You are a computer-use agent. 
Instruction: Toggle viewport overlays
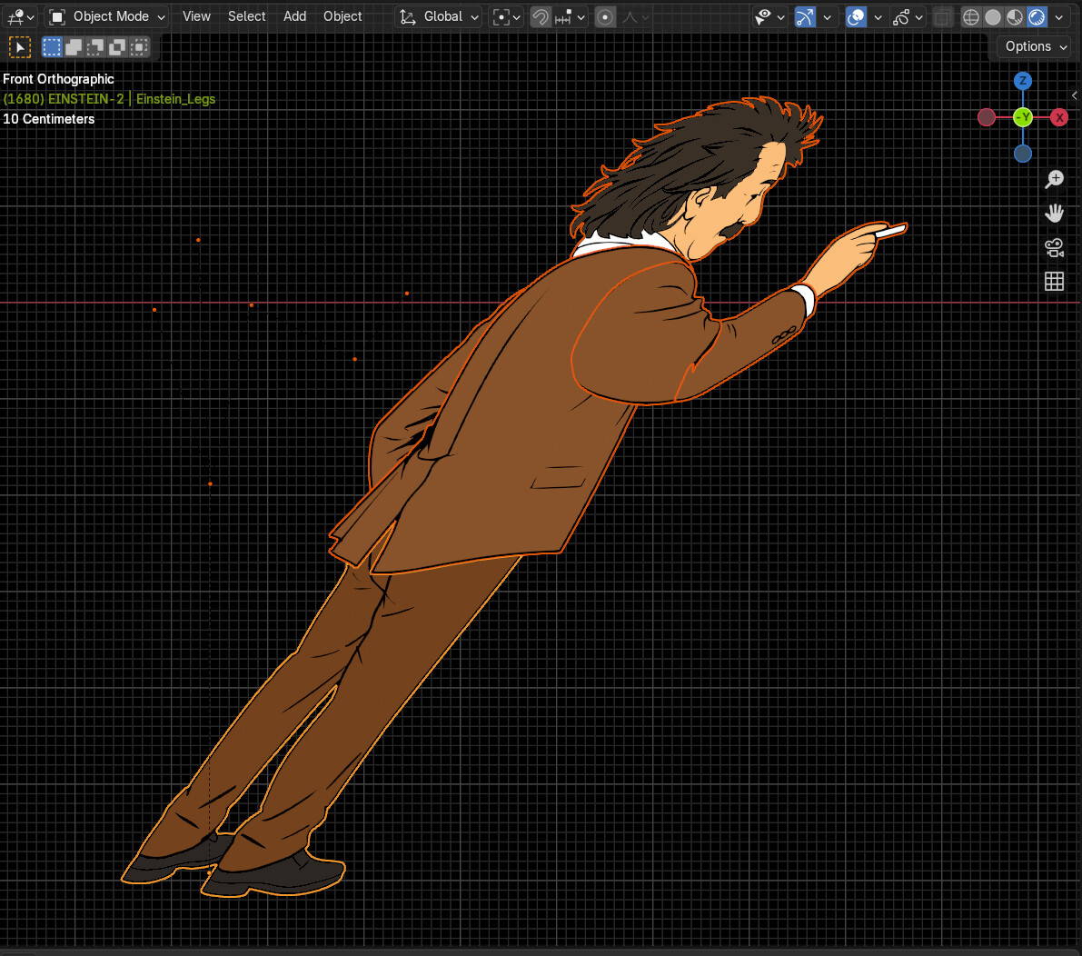click(x=856, y=16)
